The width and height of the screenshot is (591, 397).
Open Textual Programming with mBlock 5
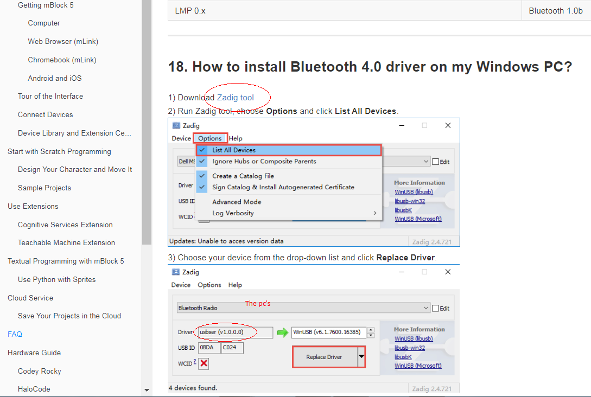[x=66, y=261]
